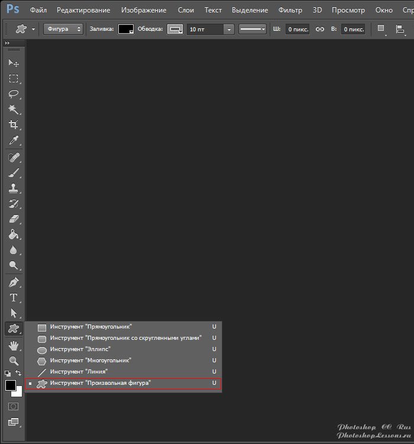Toggle Quick Mask mode
Image resolution: width=414 pixels, height=444 pixels.
click(13, 407)
